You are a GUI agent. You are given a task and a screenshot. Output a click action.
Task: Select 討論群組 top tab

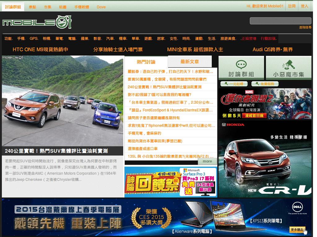[x=13, y=7]
